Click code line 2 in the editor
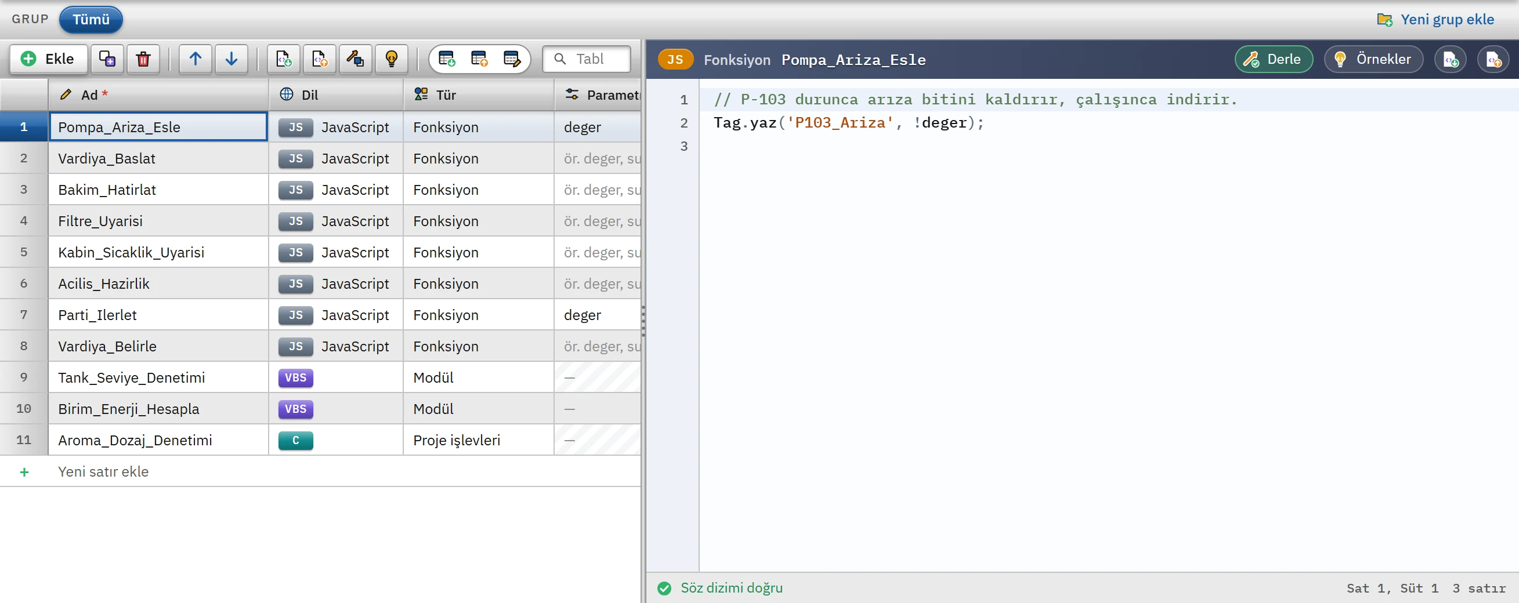 click(1109, 122)
